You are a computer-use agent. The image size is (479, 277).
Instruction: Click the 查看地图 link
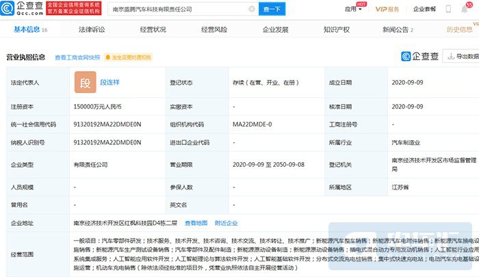click(x=196, y=223)
